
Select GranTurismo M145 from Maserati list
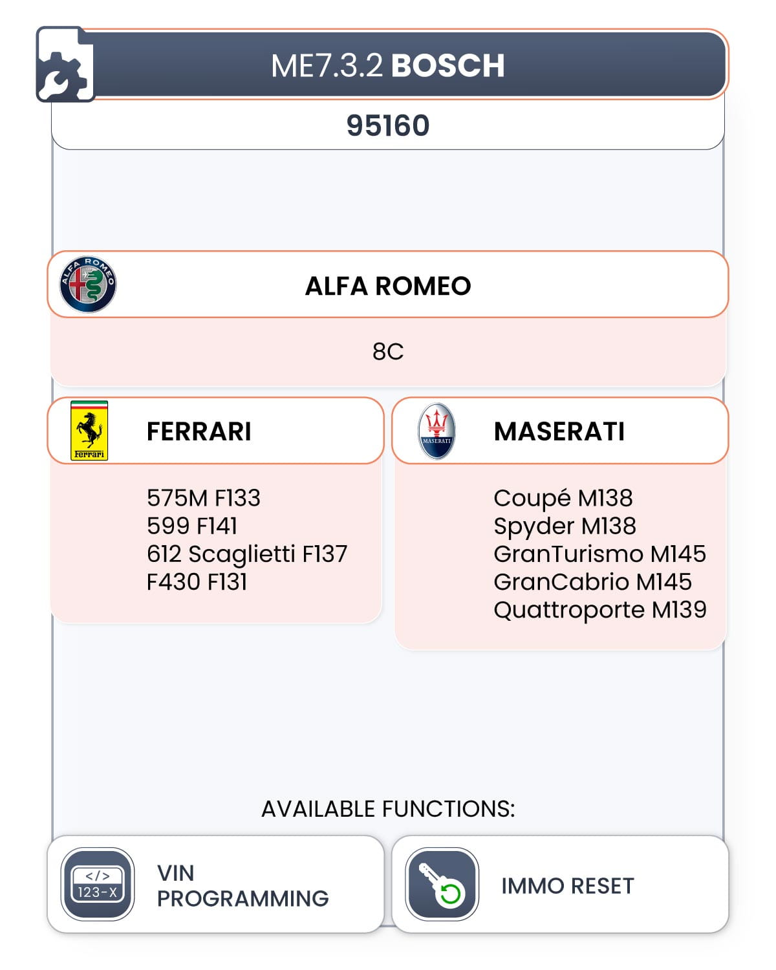599,554
